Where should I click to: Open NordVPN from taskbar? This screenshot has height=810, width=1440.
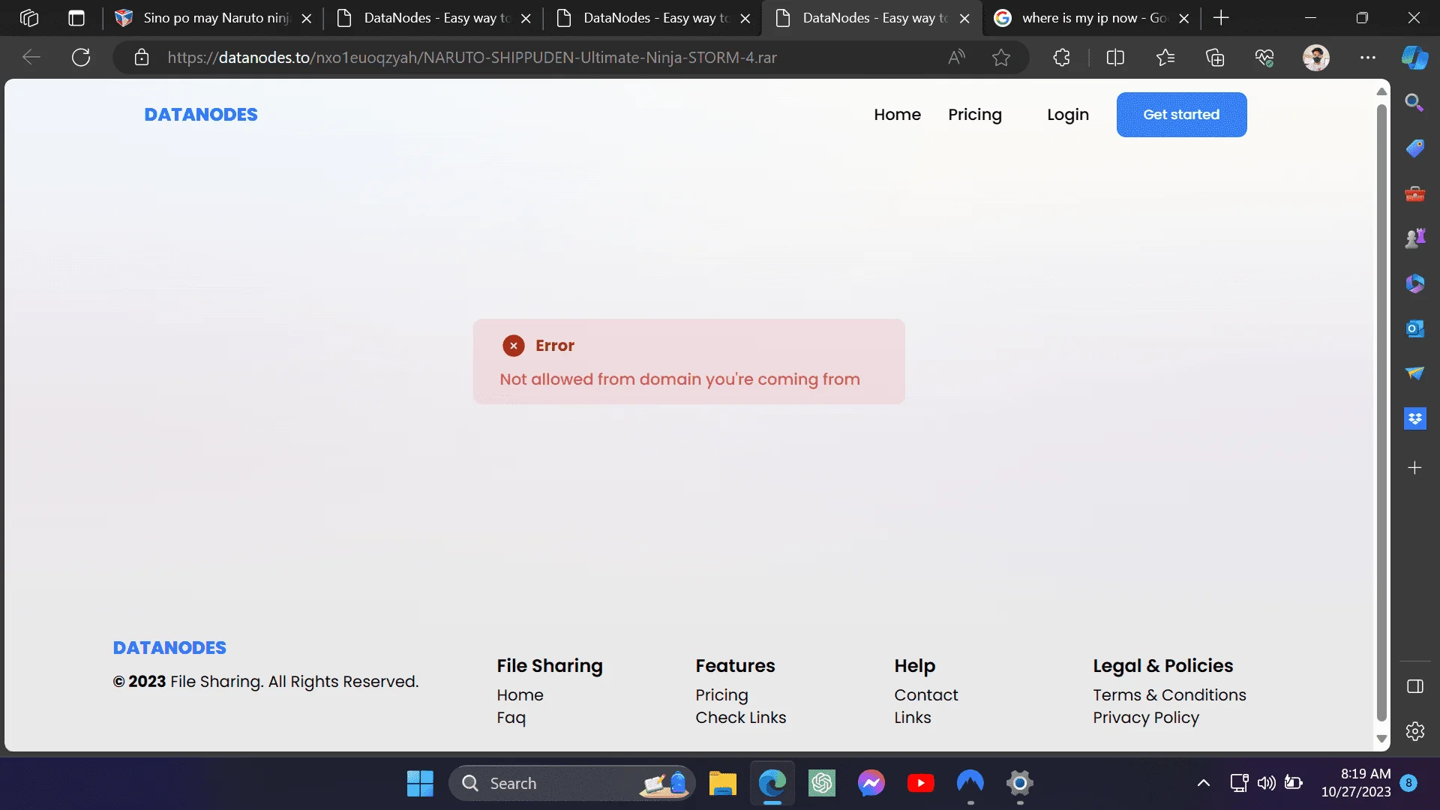click(970, 784)
